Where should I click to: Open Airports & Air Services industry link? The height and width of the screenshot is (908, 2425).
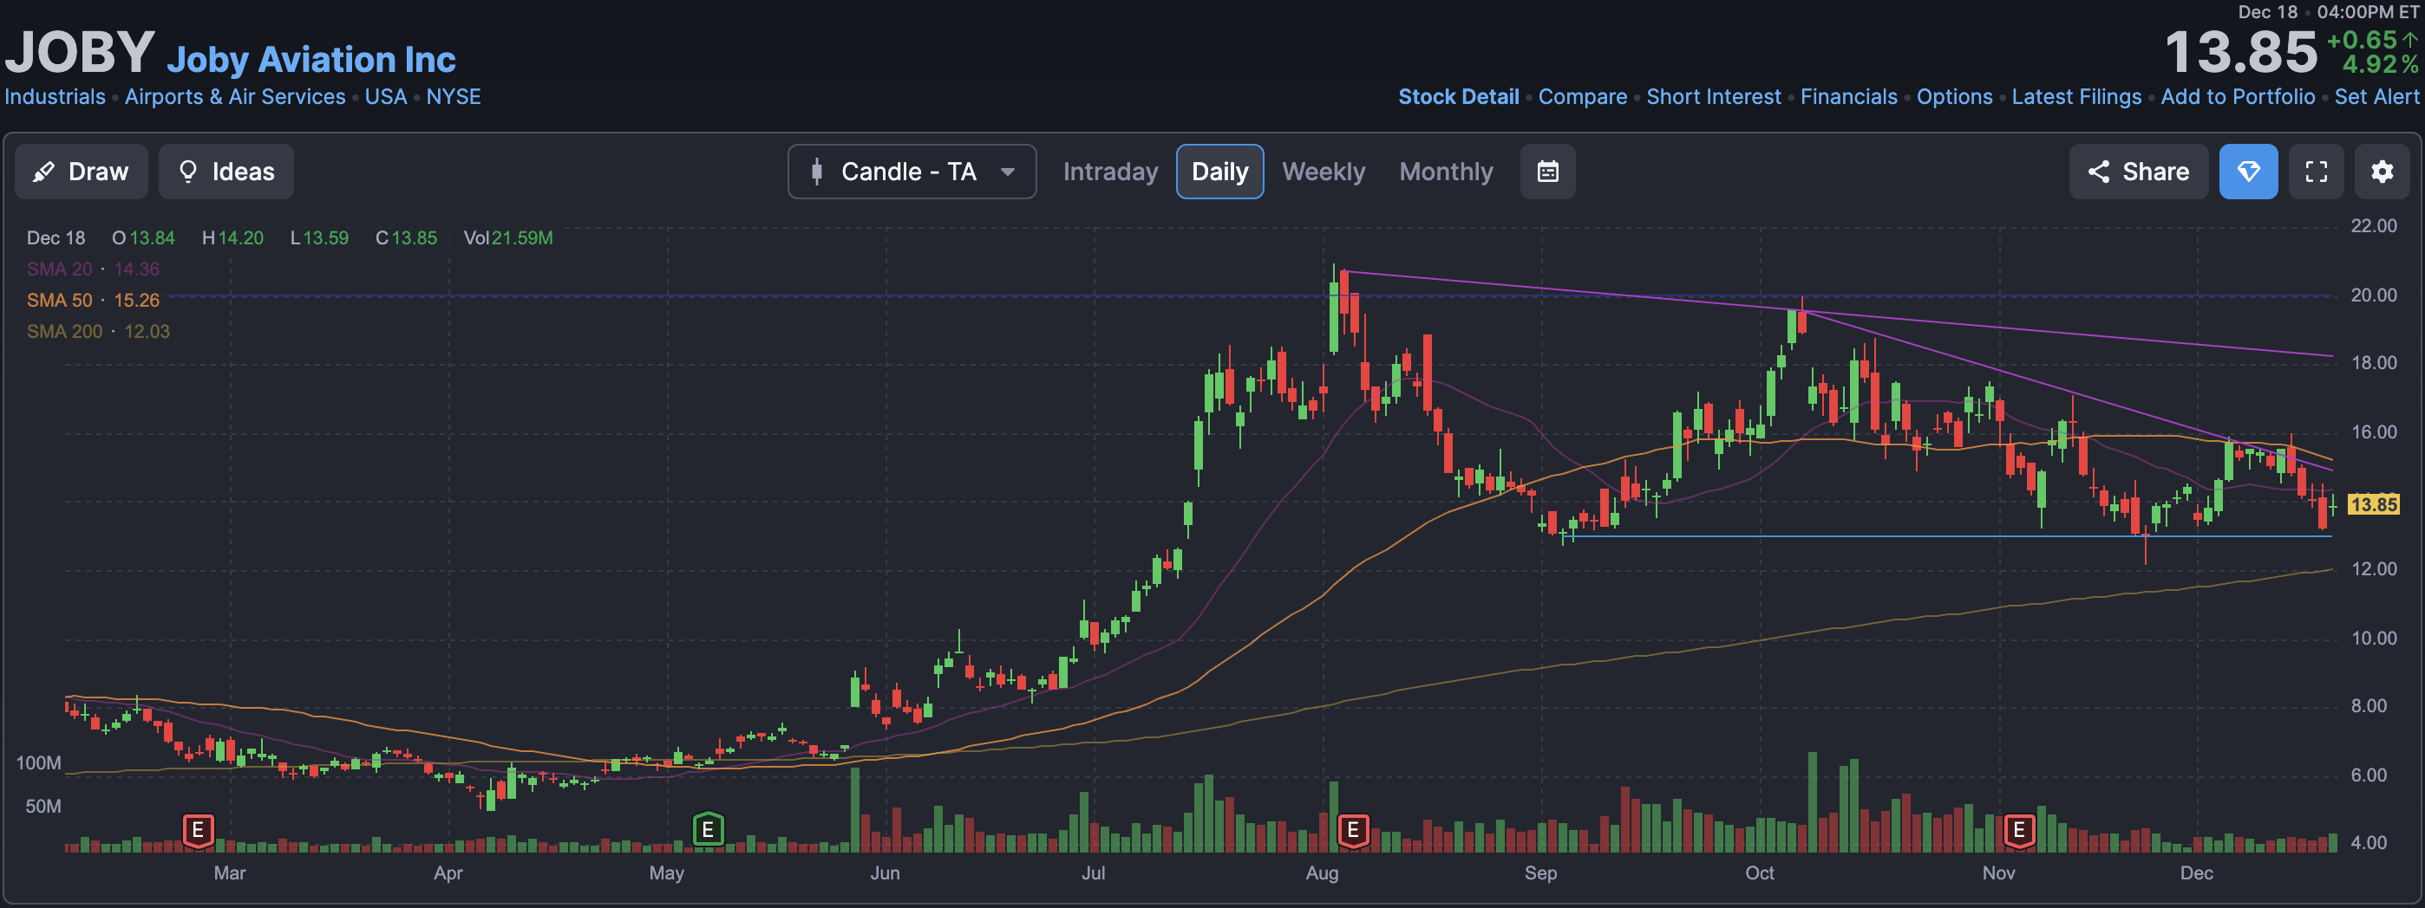coord(235,97)
